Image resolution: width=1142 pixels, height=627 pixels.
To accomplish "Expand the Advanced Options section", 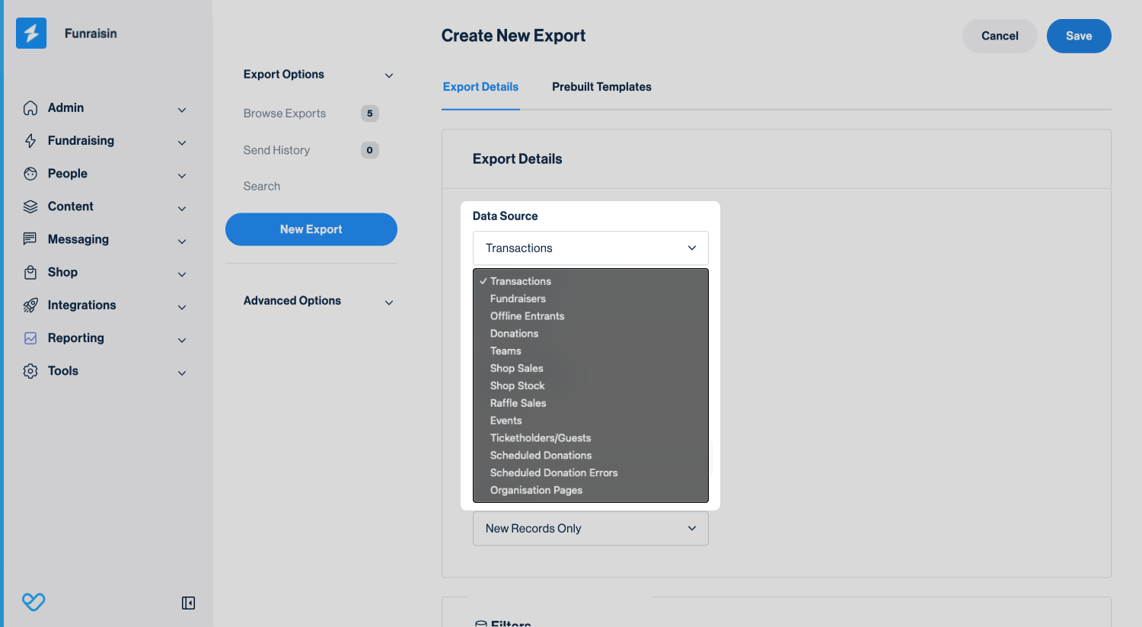I will [x=389, y=302].
